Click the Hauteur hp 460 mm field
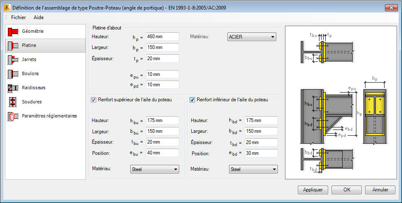Image resolution: width=402 pixels, height=203 pixels. (x=163, y=37)
